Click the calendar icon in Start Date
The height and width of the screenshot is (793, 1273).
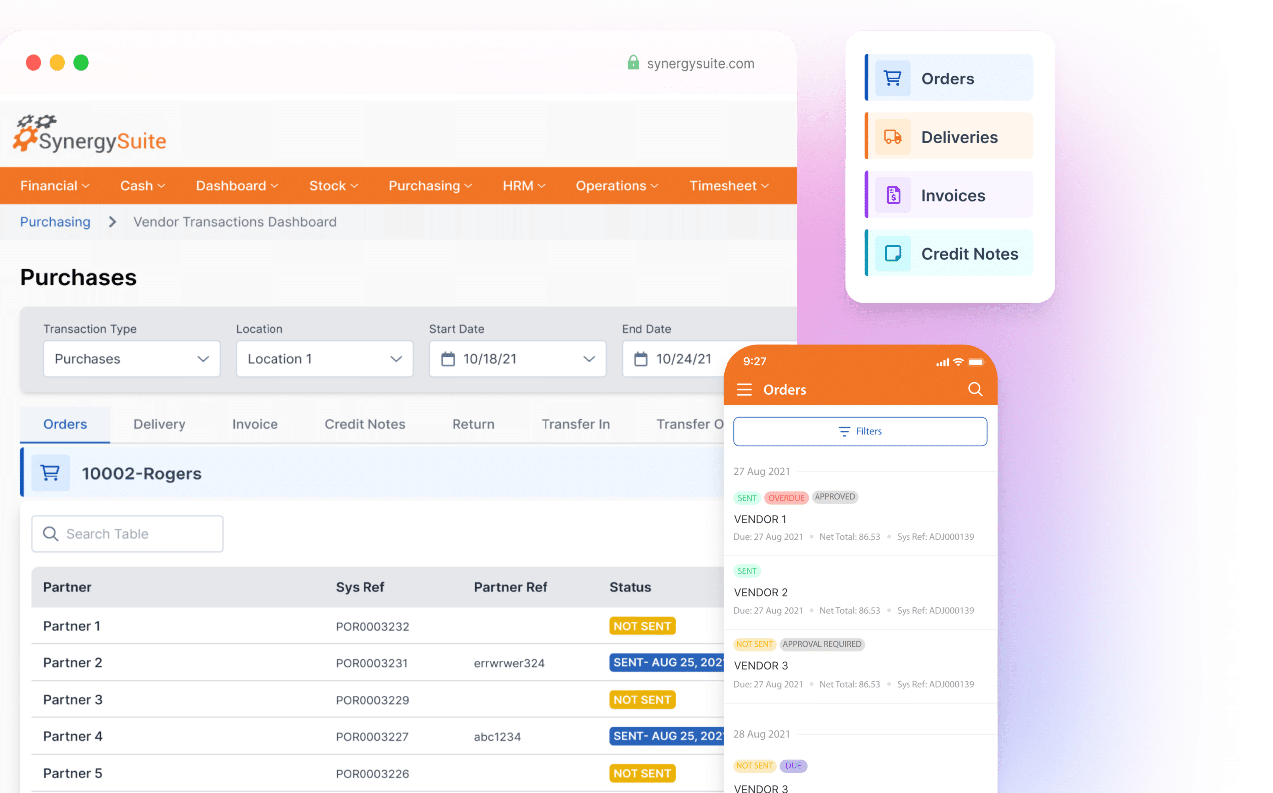coord(448,359)
